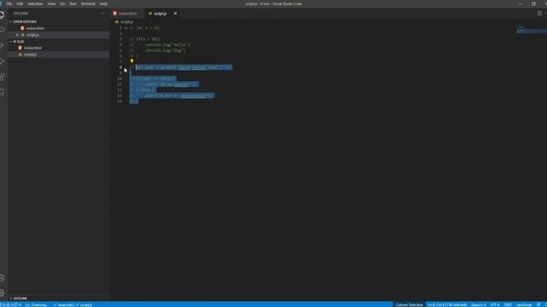The height and width of the screenshot is (307, 547).
Task: Open the Source Control view
Action: pyautogui.click(x=3, y=45)
